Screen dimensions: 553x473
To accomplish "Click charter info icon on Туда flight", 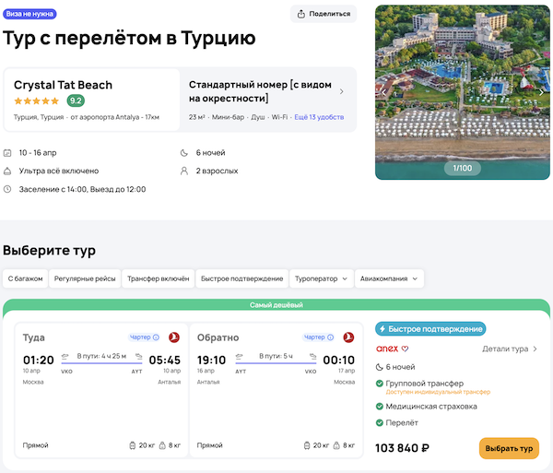I will [x=156, y=337].
